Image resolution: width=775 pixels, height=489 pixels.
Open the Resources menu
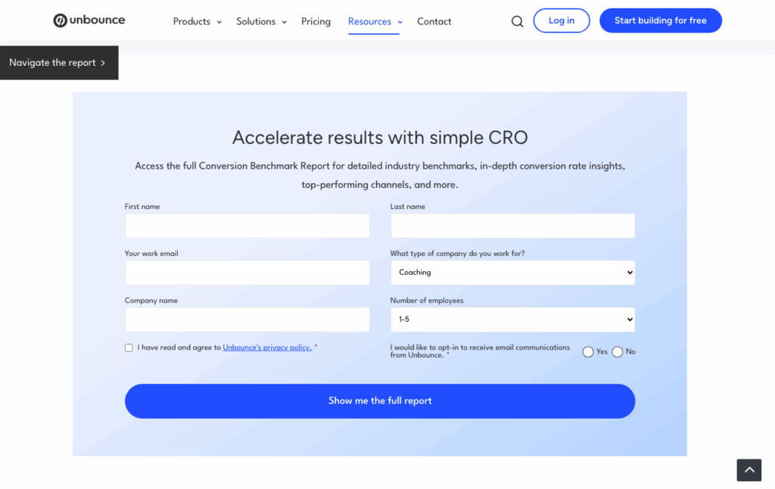pyautogui.click(x=375, y=21)
